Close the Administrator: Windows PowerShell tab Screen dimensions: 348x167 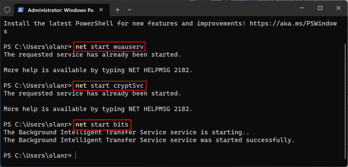(102, 10)
